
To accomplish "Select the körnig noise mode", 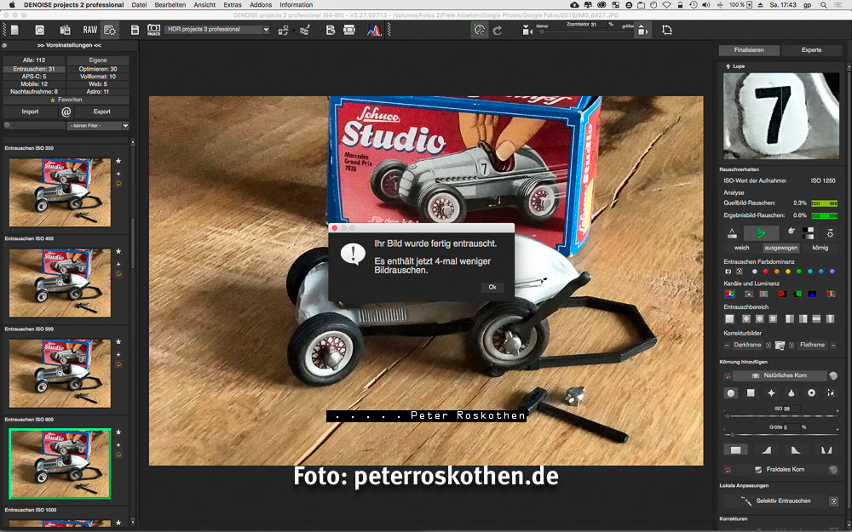I will tap(820, 248).
